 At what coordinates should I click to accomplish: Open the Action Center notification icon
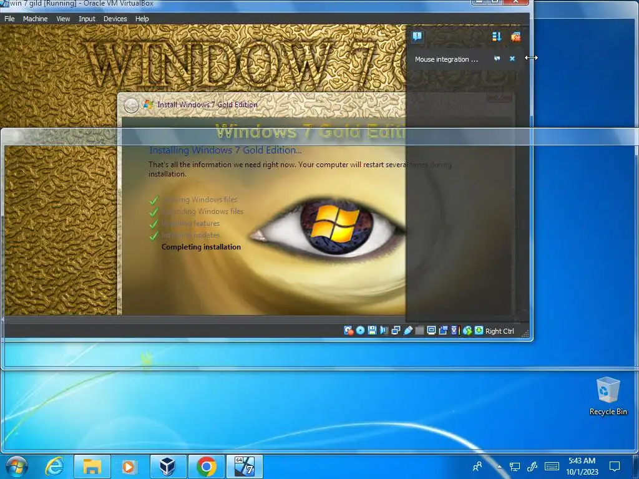coord(615,467)
